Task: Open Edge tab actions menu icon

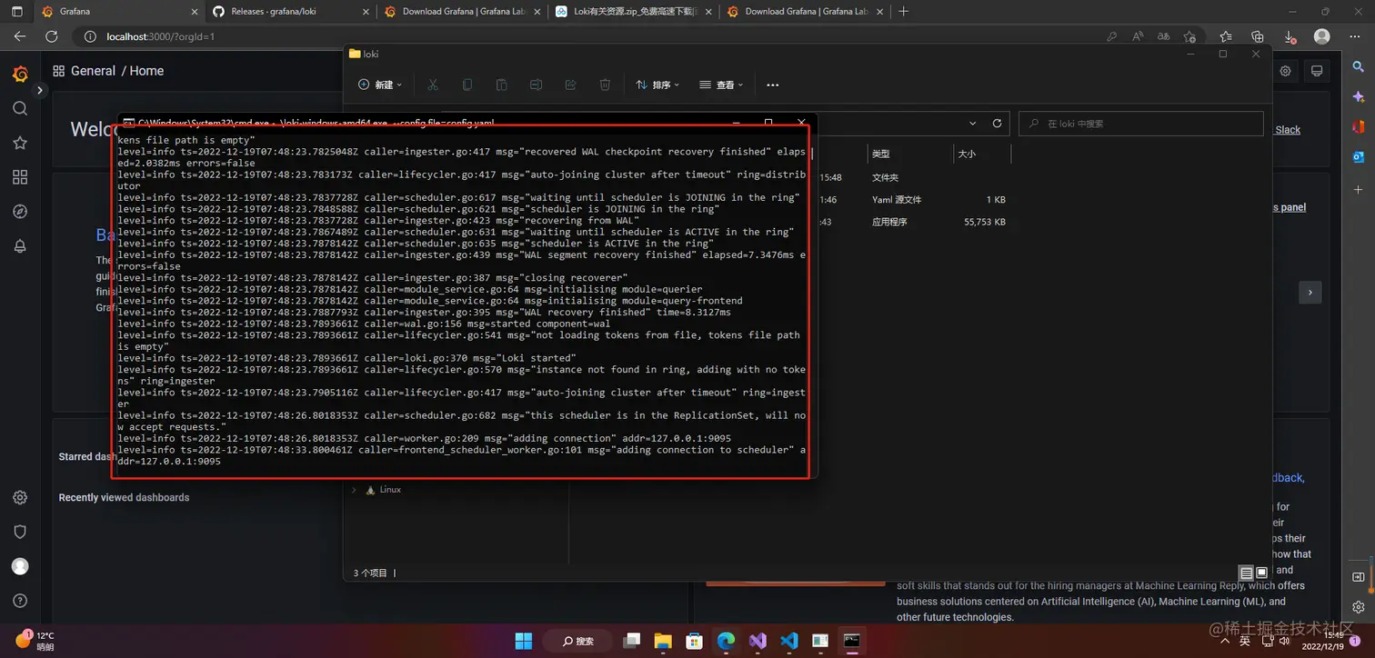Action: (x=16, y=12)
